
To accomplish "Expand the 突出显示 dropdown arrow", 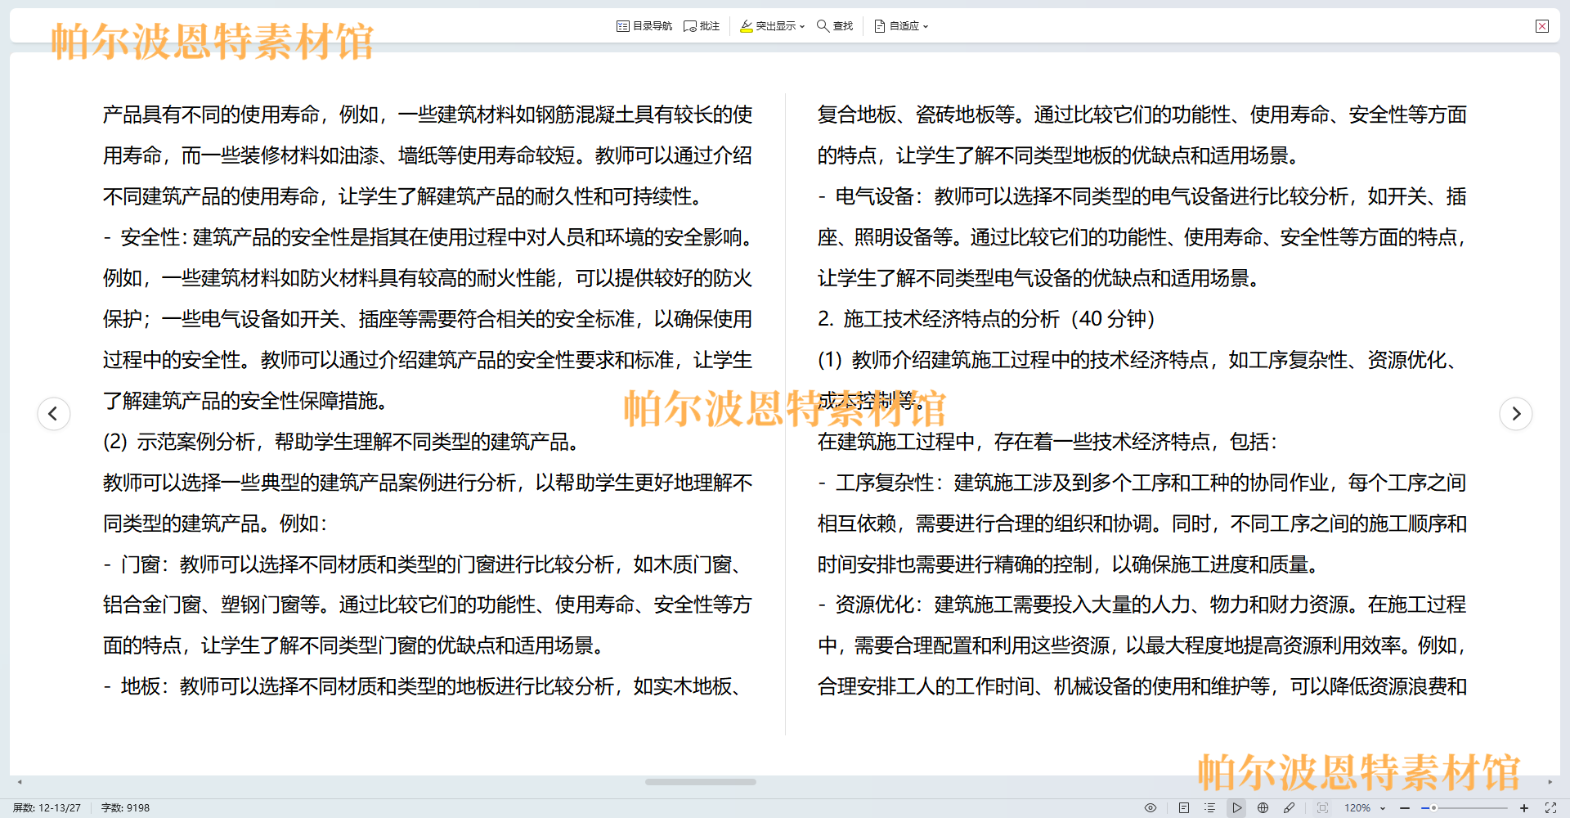I will pos(802,26).
